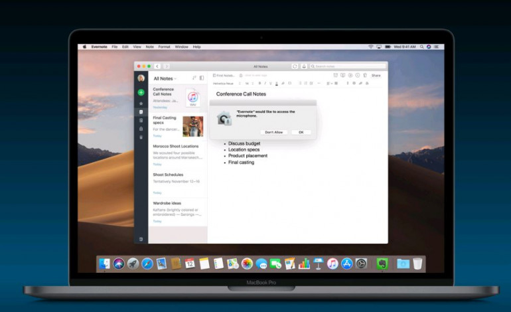Open Safari from the Dock
The width and height of the screenshot is (511, 312).
(147, 264)
